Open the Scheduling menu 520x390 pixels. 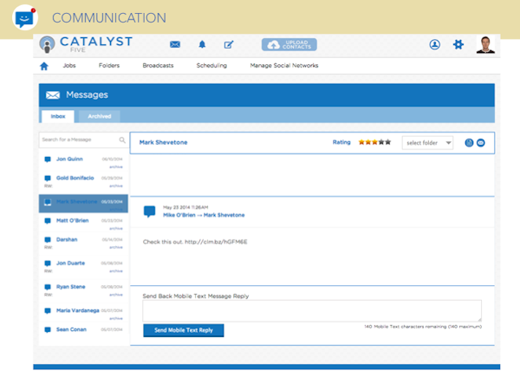211,66
